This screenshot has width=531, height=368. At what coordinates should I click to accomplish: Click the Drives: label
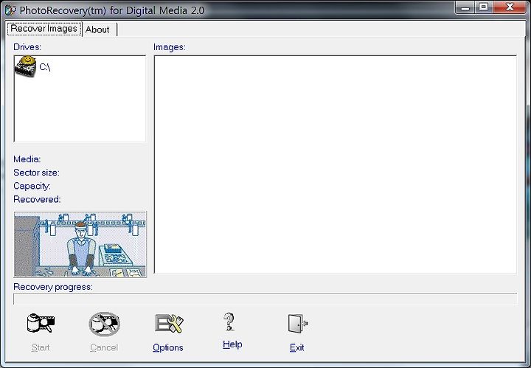tap(27, 47)
